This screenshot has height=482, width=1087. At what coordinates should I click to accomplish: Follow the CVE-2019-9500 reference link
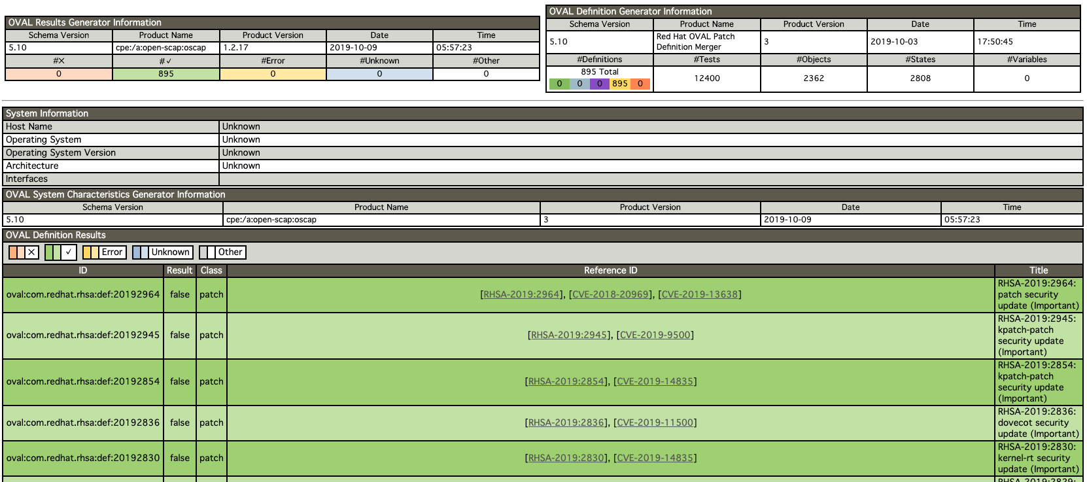pyautogui.click(x=655, y=335)
